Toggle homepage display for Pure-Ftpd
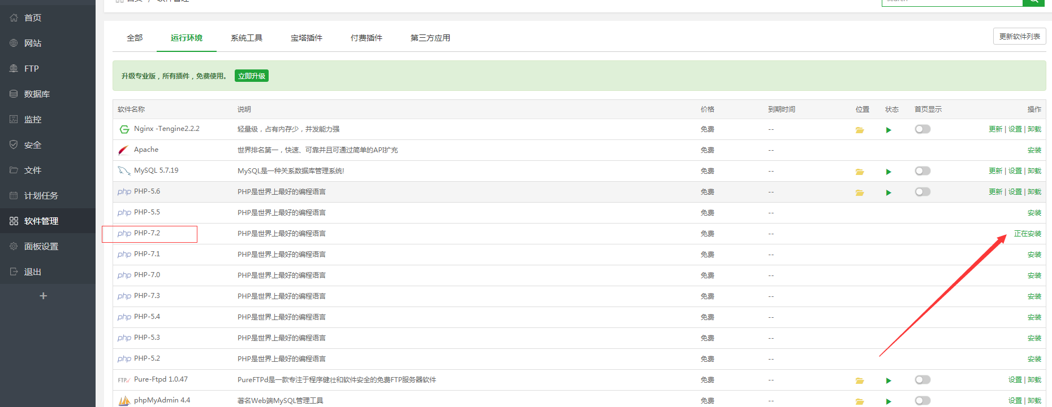 click(922, 380)
